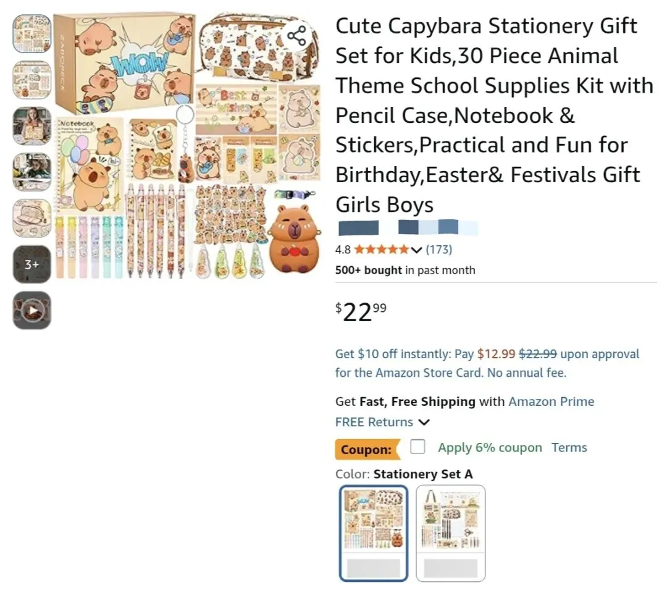Open the Amazon Store Card $10 off offer
The width and height of the screenshot is (667, 593).
(x=487, y=363)
